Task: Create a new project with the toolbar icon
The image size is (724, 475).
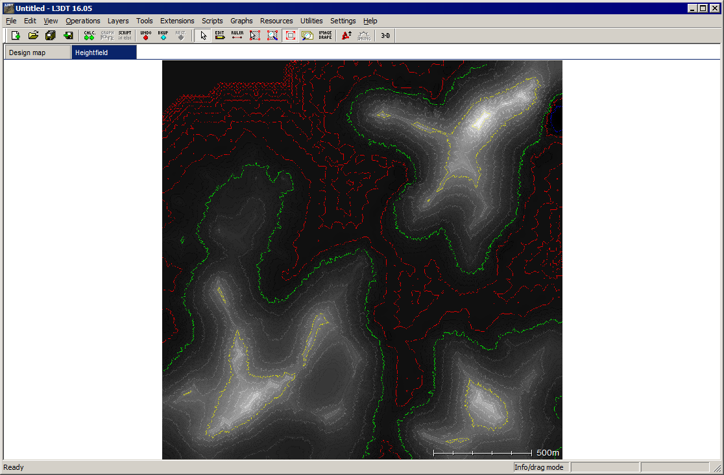Action: pyautogui.click(x=16, y=36)
